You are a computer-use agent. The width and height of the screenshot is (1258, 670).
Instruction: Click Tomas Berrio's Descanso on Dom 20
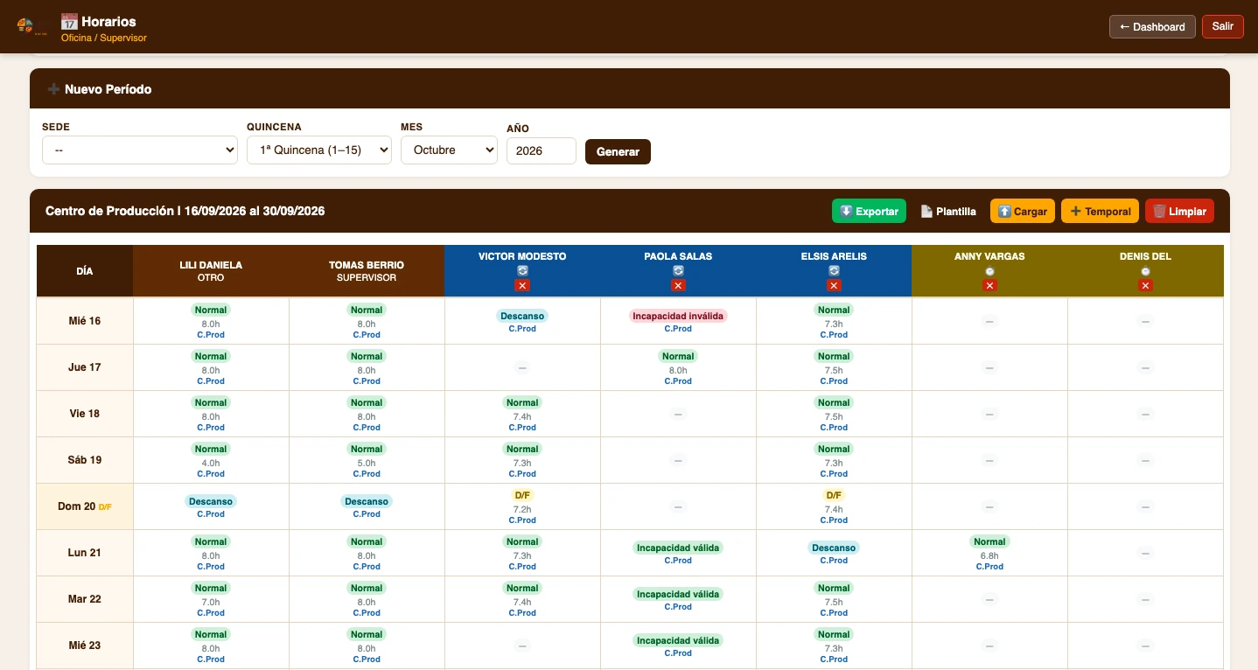click(367, 506)
